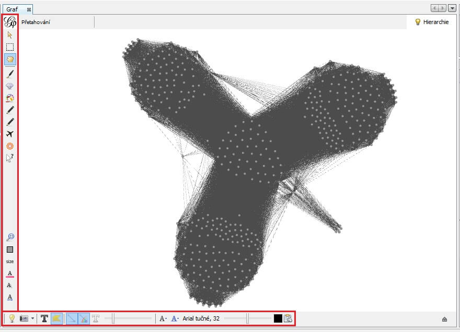
Task: Click the size reset button
Action: pyautogui.click(x=10, y=262)
